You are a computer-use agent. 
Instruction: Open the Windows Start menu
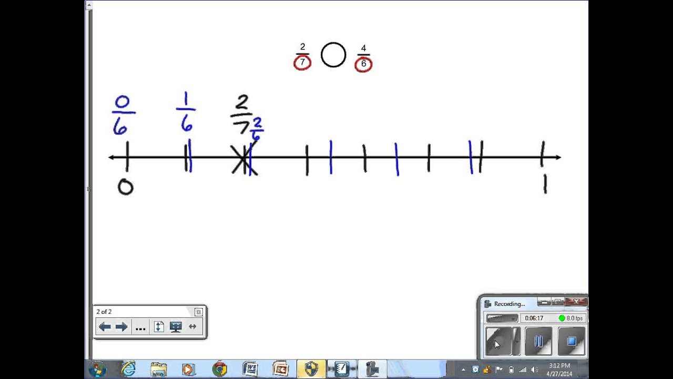(97, 370)
